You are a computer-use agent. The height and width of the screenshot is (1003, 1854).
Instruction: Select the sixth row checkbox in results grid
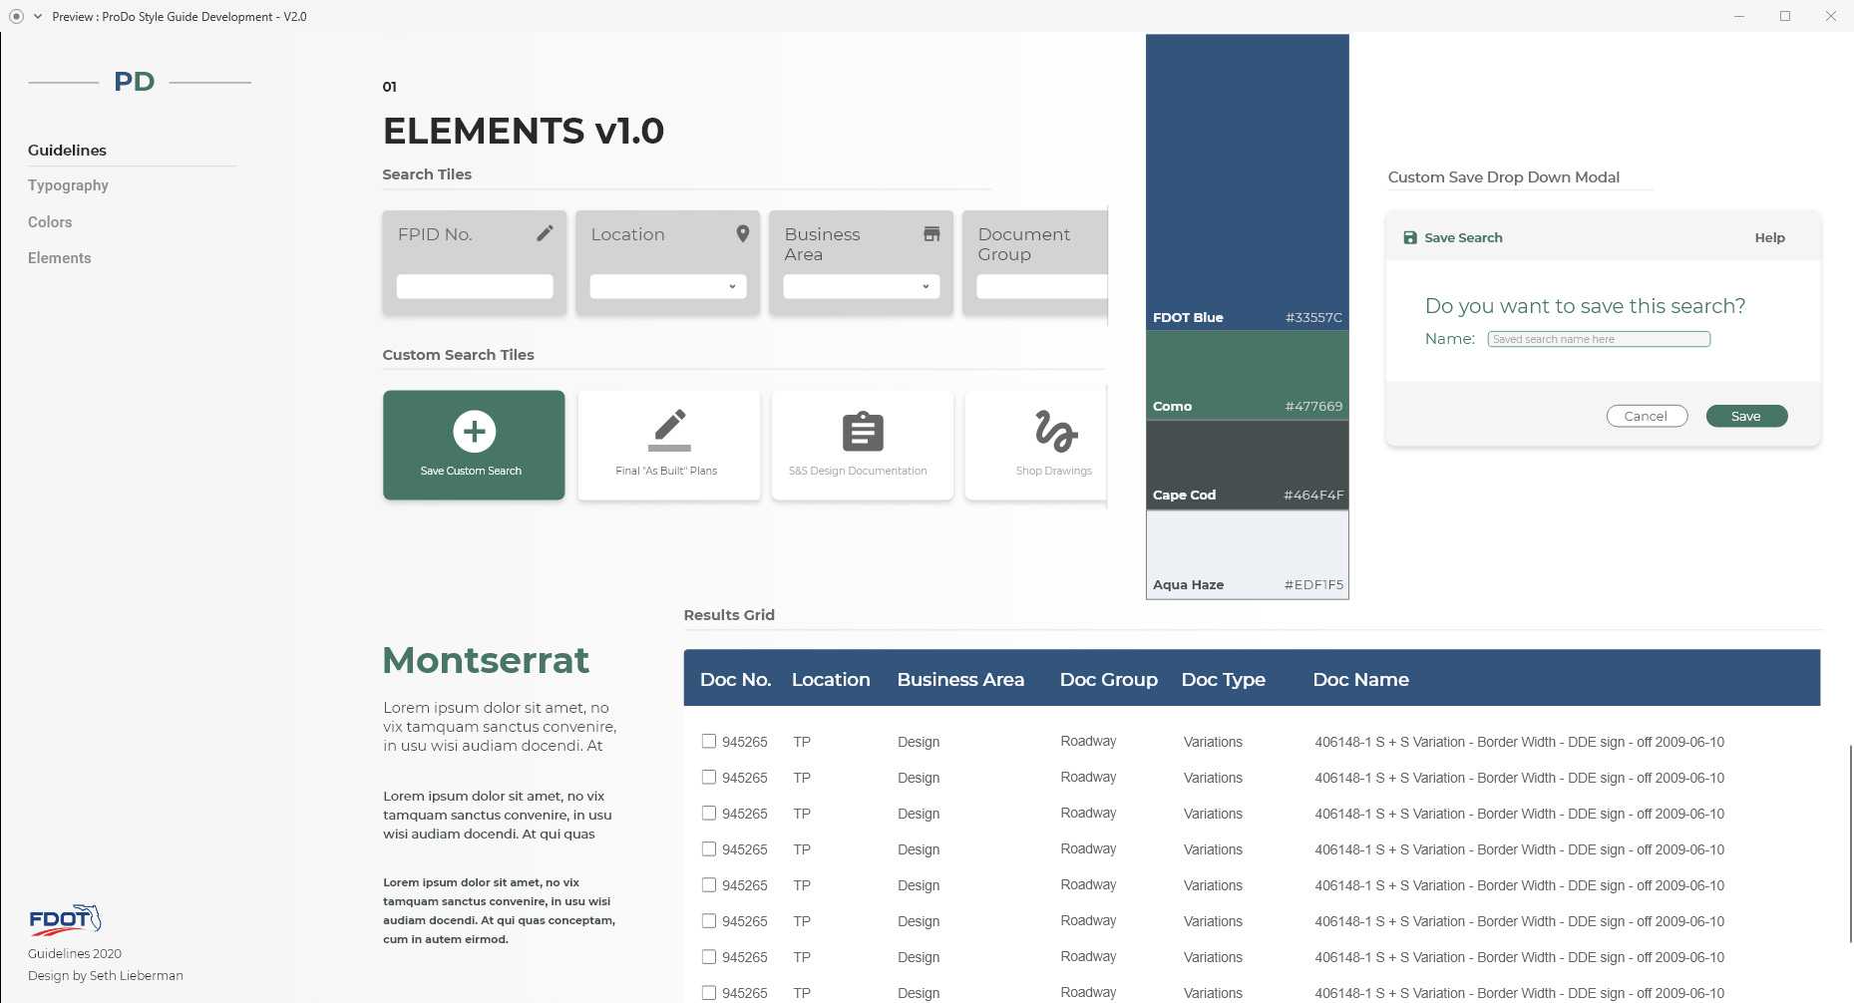click(709, 920)
